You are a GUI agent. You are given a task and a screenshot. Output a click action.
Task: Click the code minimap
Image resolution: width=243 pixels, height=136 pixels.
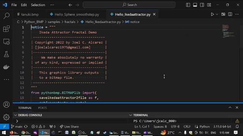click(x=228, y=31)
